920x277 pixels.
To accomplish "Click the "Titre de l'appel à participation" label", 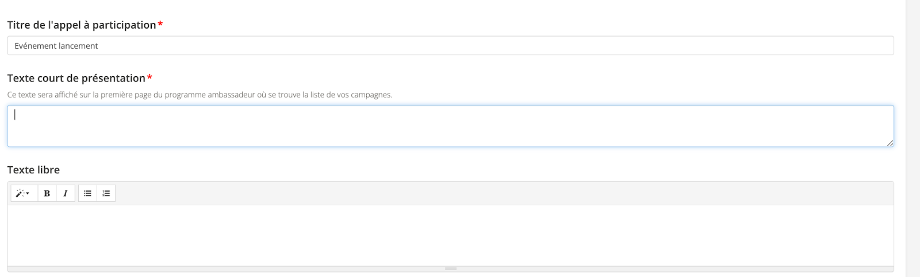I will pyautogui.click(x=82, y=25).
